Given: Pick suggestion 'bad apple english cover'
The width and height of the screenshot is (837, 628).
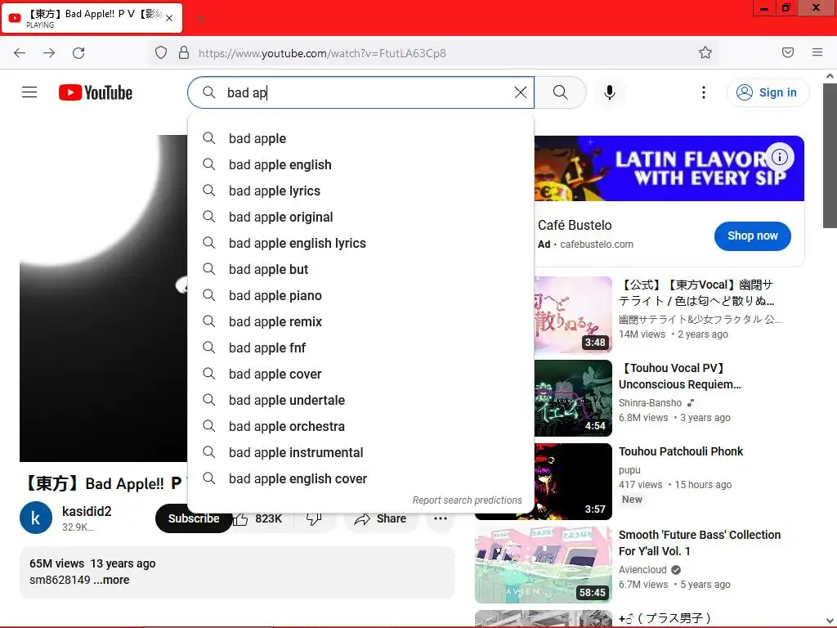Looking at the screenshot, I should (x=360, y=478).
